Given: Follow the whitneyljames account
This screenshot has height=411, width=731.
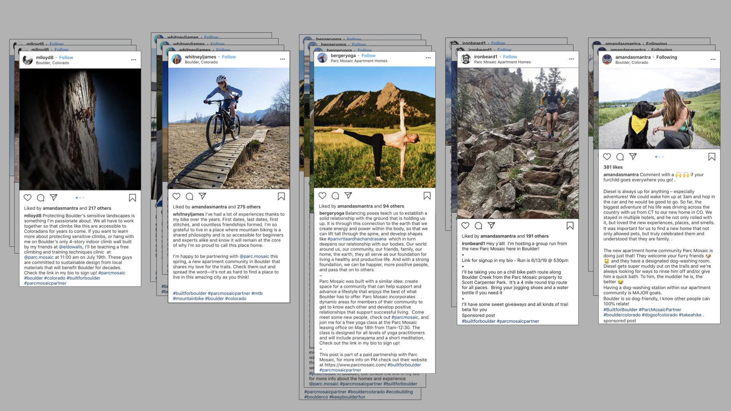Looking at the screenshot, I should click(x=229, y=57).
